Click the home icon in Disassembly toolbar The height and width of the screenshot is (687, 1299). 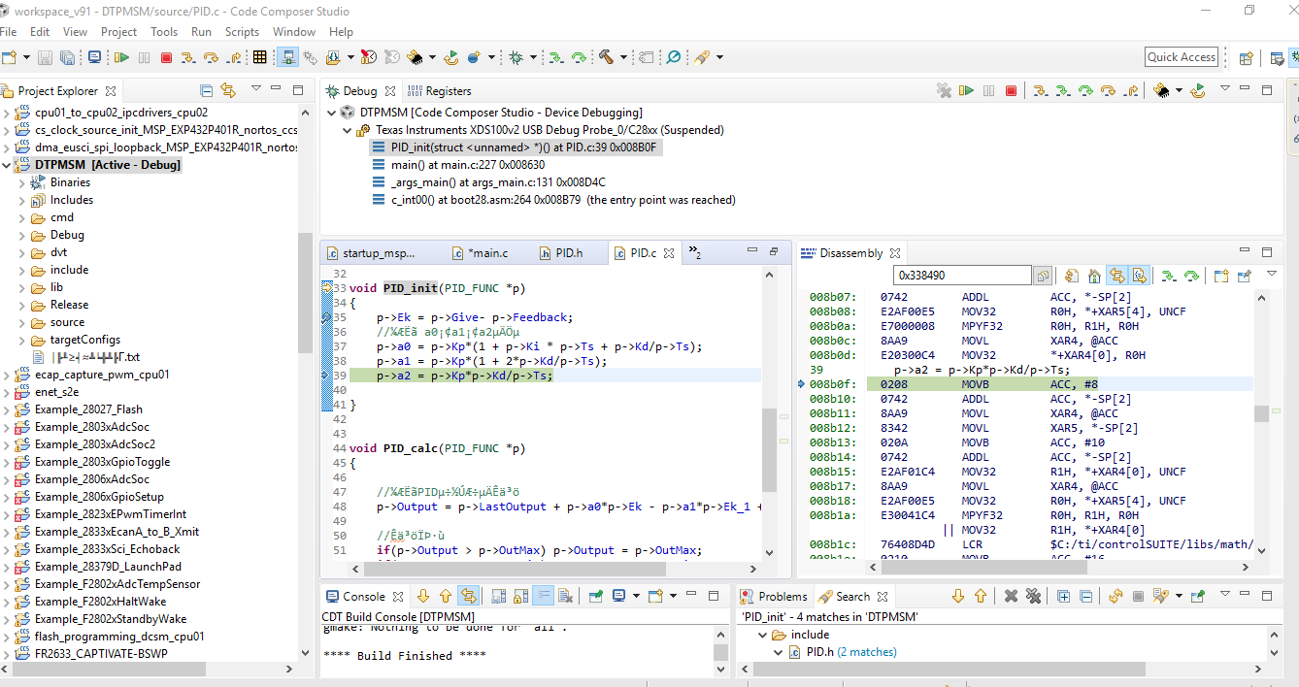[x=1094, y=276]
